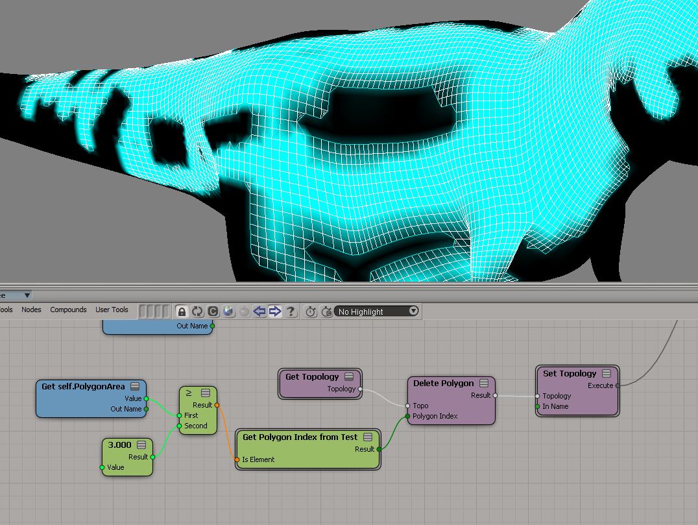Image resolution: width=698 pixels, height=525 pixels.
Task: Select the Get Polygon Index from Test node title
Action: pos(300,437)
